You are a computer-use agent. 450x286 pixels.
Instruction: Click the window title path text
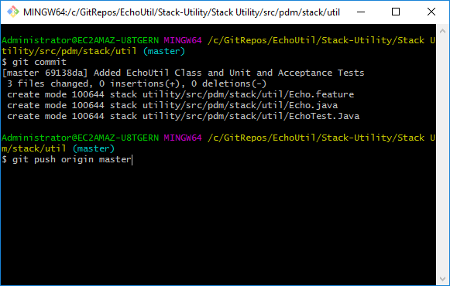(x=181, y=12)
